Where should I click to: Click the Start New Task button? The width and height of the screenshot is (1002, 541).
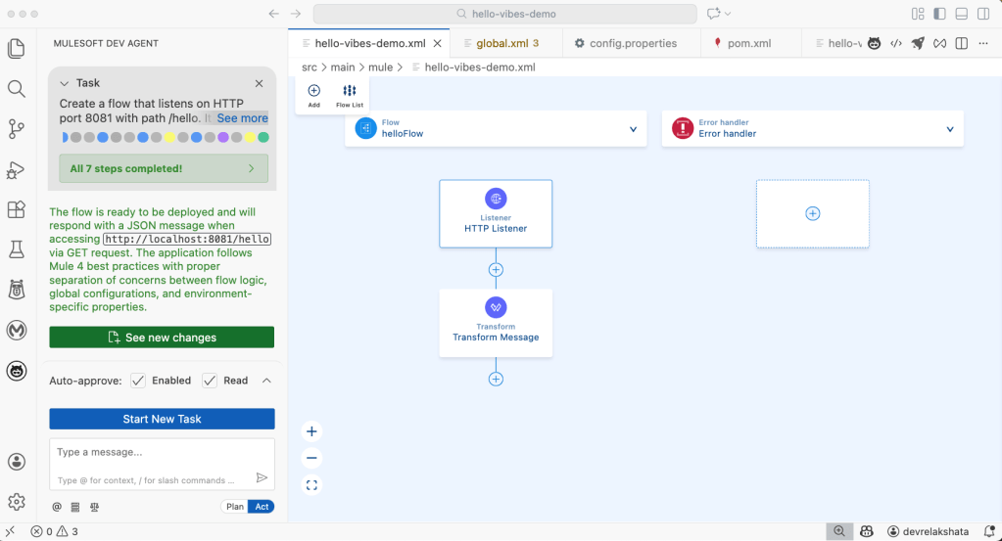point(162,419)
